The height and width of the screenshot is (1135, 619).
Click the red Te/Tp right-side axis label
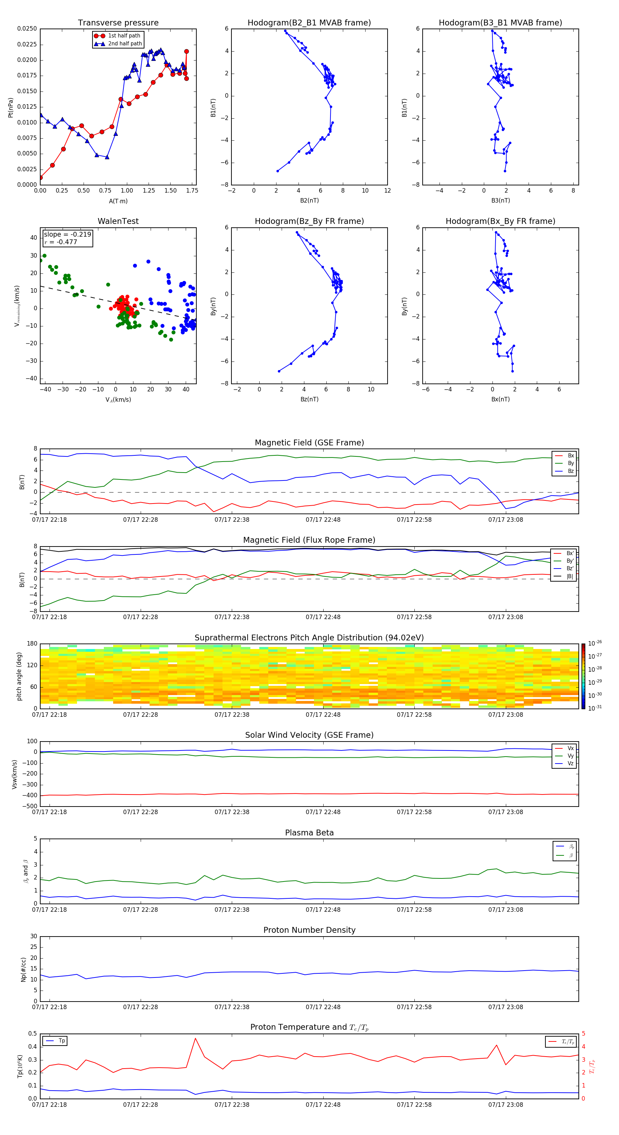[x=592, y=1066]
